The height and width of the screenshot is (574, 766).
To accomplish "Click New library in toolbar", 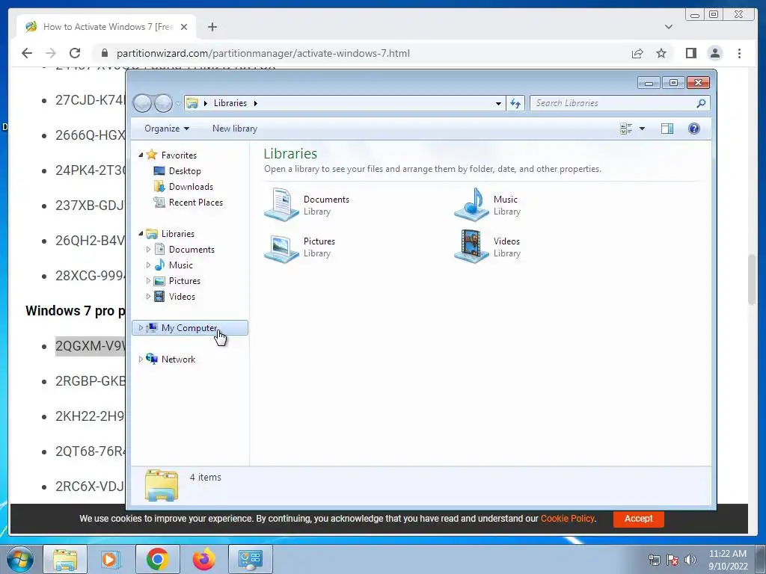I will tap(235, 129).
